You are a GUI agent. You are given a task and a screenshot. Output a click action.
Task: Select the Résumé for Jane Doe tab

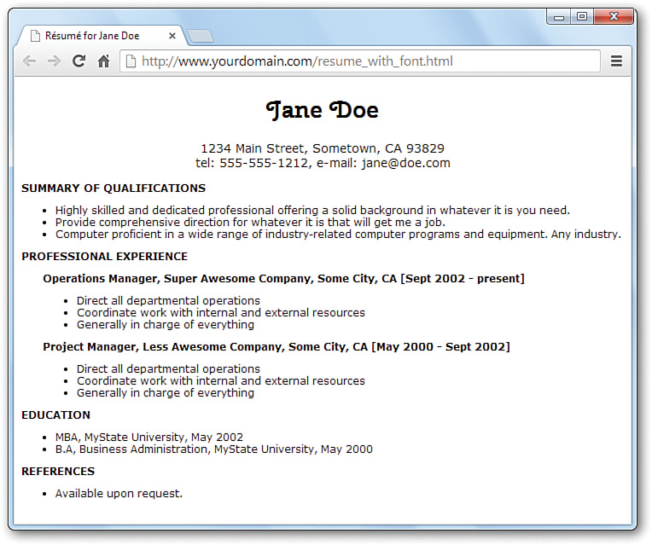pos(100,36)
